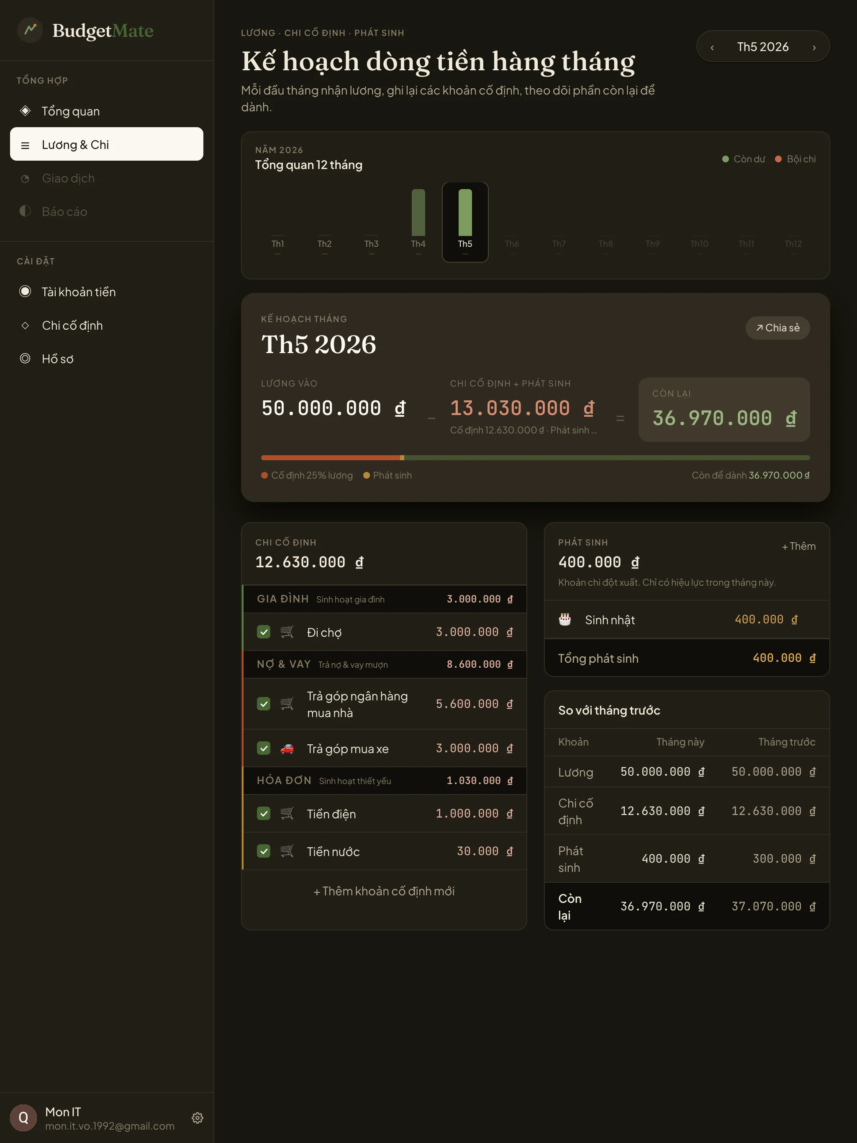Click Lương vào amount 50.000.000 ₫
This screenshot has height=1143, width=857.
[334, 409]
